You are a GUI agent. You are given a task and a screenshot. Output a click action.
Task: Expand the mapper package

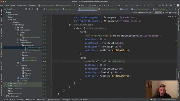coord(20,53)
